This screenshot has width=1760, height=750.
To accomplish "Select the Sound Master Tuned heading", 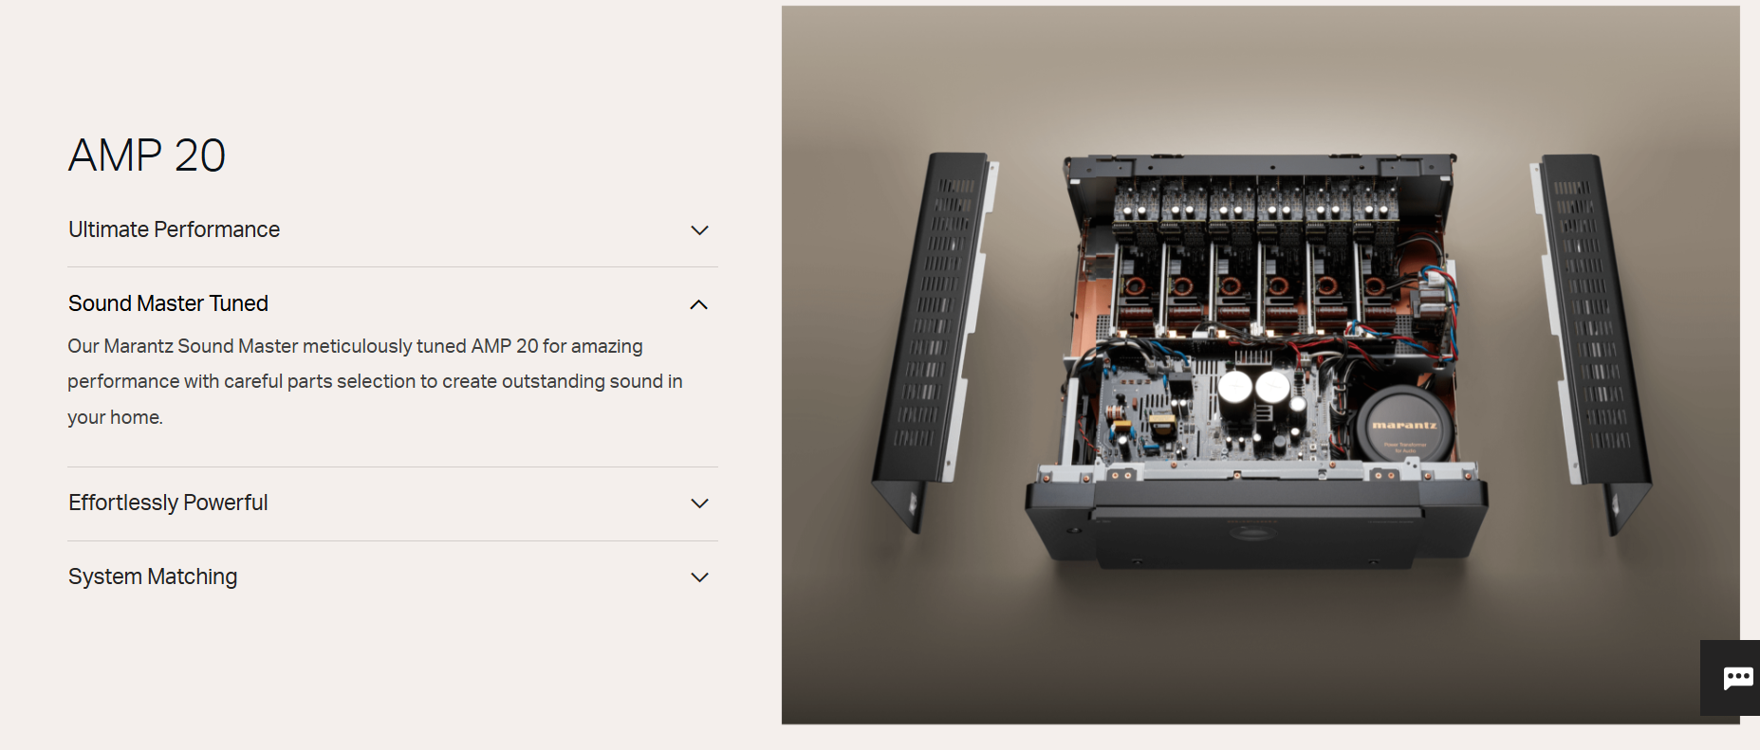I will (168, 303).
